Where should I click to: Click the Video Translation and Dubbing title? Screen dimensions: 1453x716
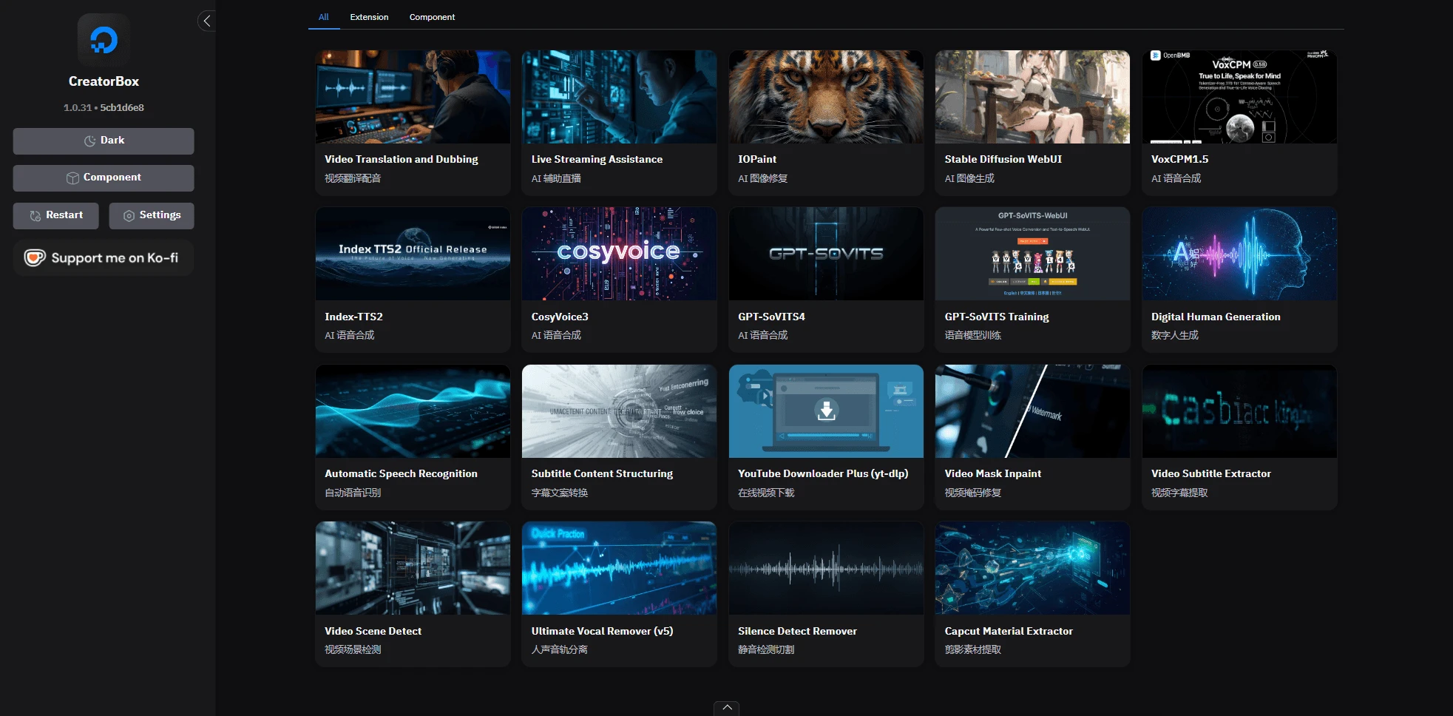401,159
